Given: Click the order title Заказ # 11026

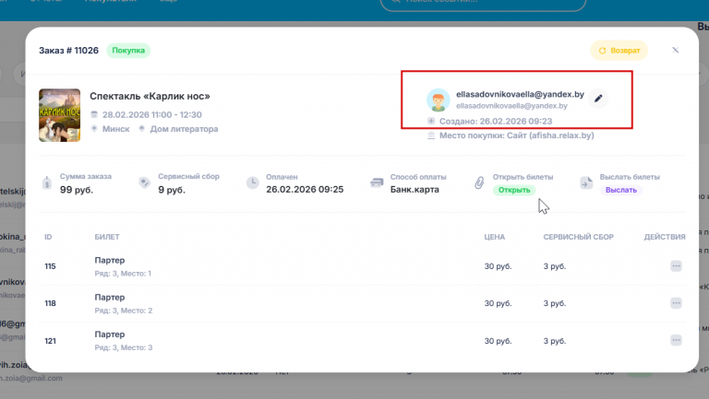Looking at the screenshot, I should pos(68,51).
